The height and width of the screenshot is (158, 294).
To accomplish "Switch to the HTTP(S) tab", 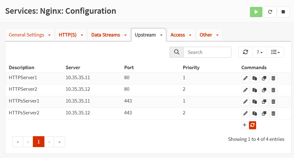I will (68, 35).
